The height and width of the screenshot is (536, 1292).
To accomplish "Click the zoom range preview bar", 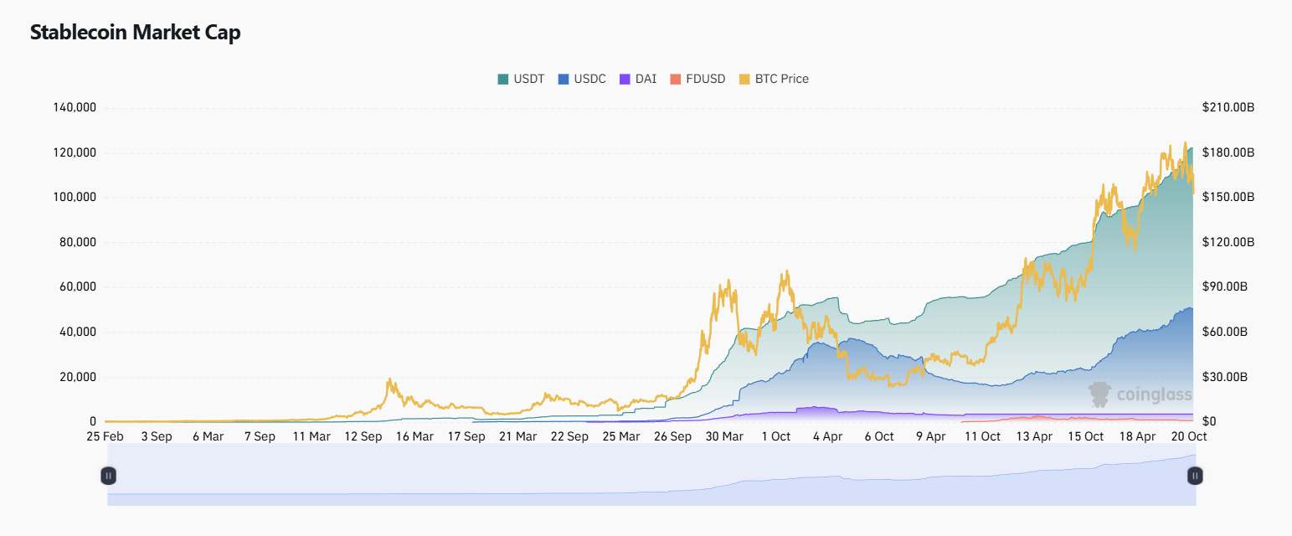I will tap(651, 476).
